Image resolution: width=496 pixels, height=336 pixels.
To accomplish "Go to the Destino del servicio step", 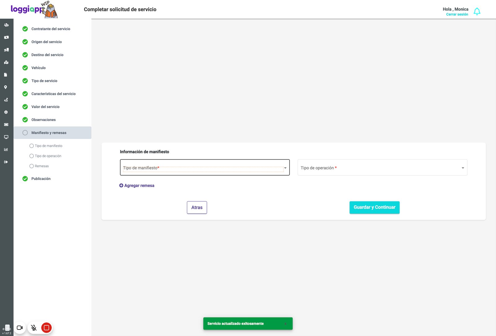I will 47,55.
